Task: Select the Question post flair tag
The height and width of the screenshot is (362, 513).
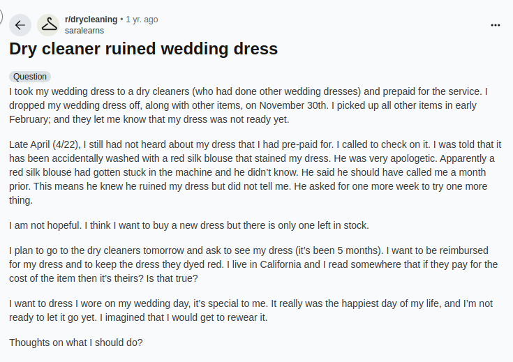Action: (x=30, y=77)
